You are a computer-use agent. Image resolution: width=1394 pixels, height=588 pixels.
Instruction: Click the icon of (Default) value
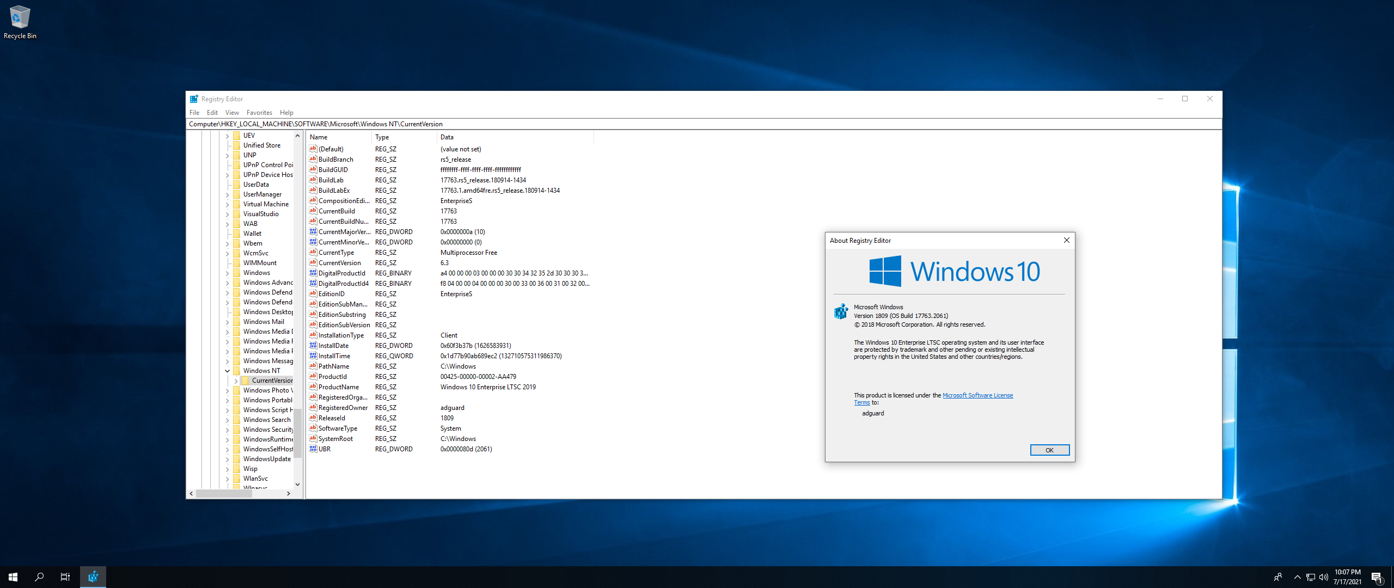coord(313,149)
